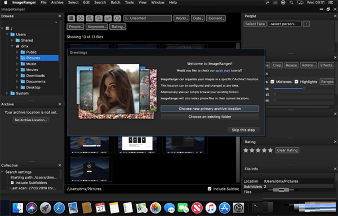Open the View menu
Image resolution: width=338 pixels, height=216 pixels.
143,3
